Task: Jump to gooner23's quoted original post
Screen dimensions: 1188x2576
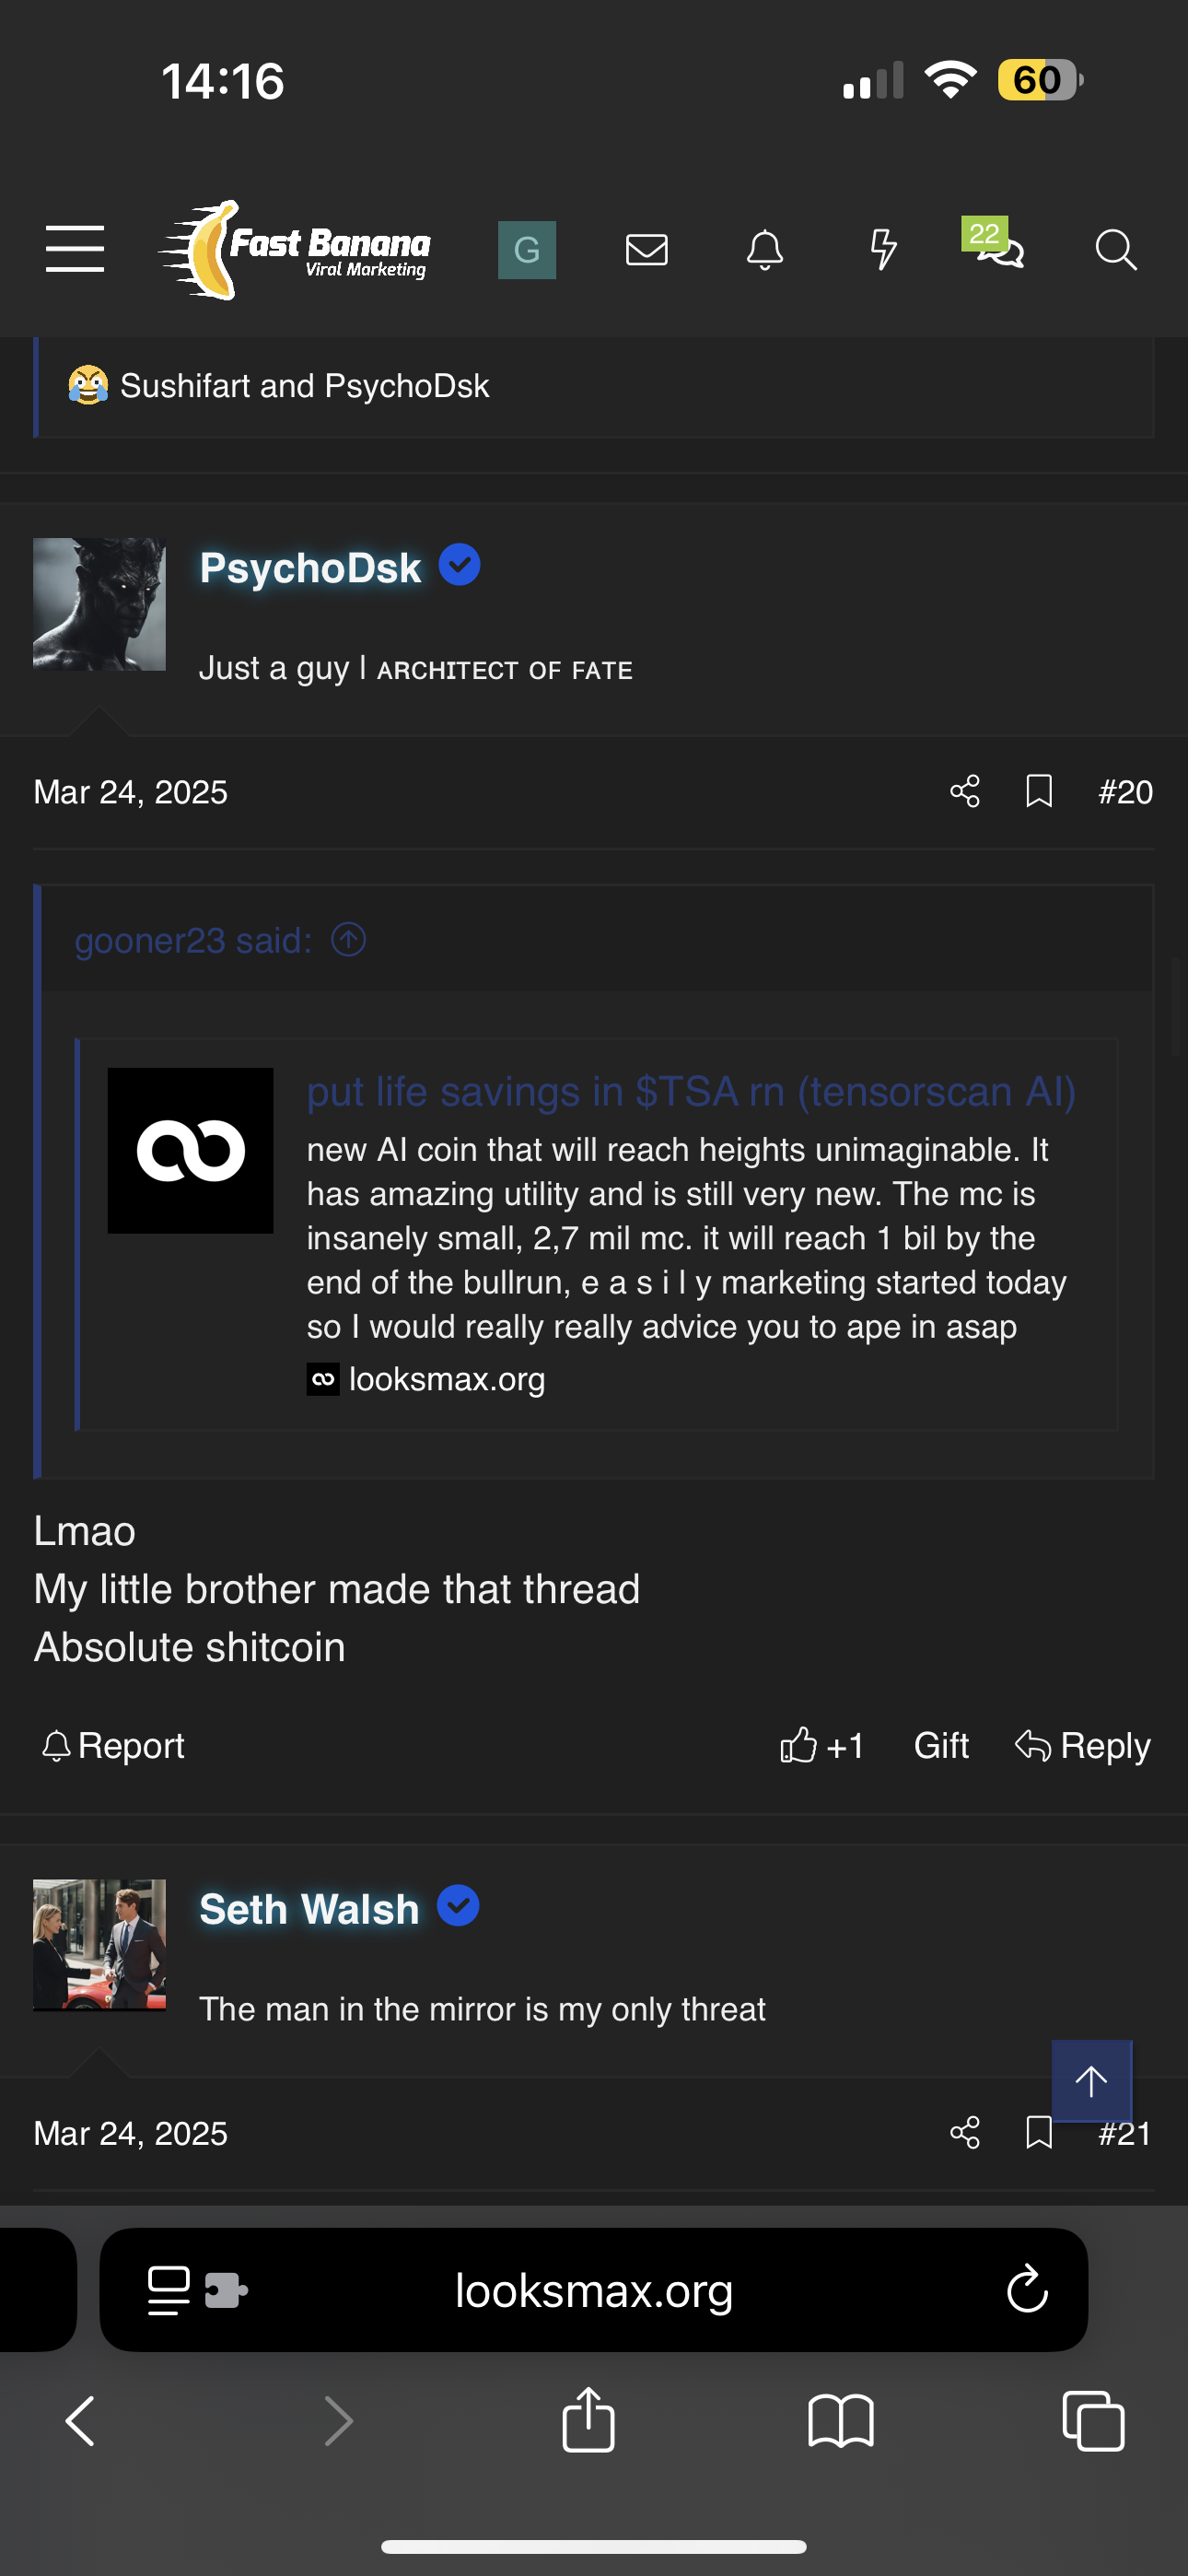Action: [x=349, y=940]
